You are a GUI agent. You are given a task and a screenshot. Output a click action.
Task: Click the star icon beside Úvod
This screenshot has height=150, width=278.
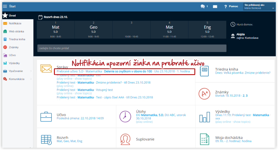click(x=5, y=15)
